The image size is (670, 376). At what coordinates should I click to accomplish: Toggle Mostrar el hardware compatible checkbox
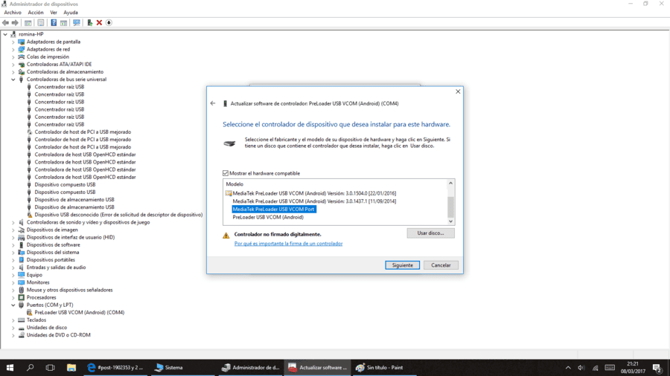pos(225,173)
